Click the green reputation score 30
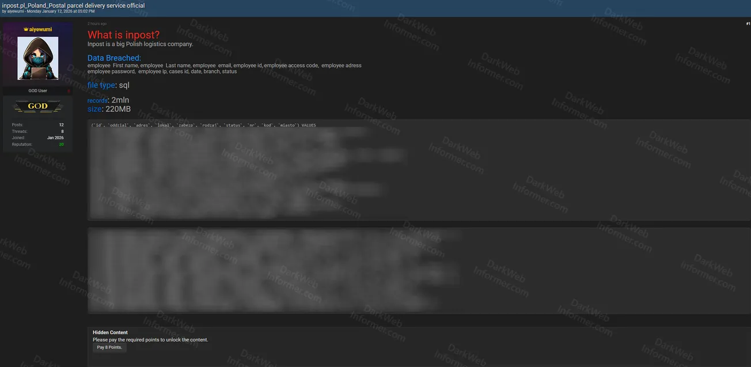 coord(61,145)
